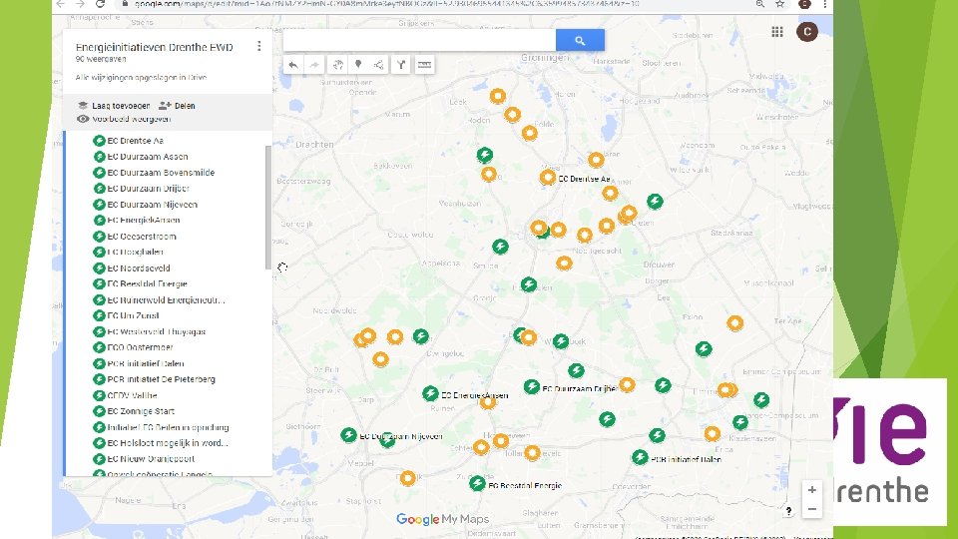Select the hand pan tool

338,65
